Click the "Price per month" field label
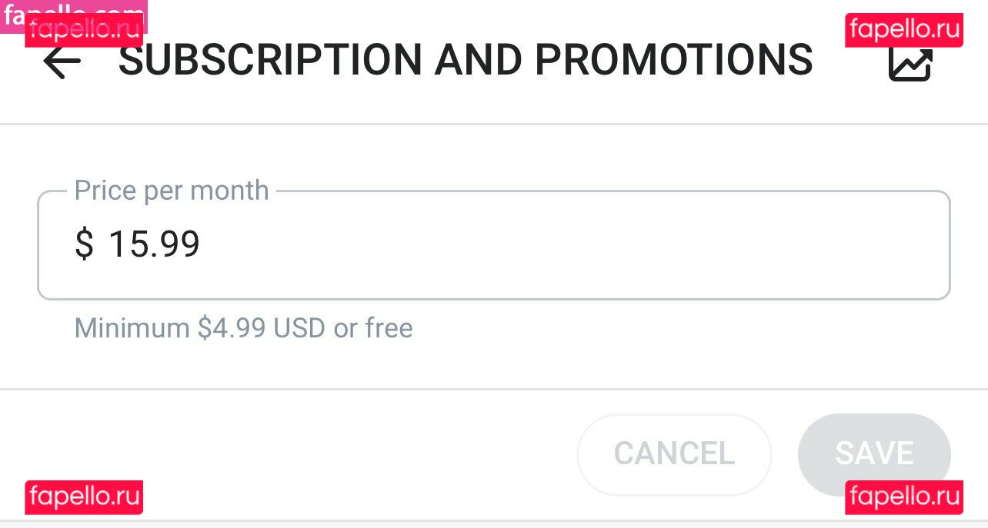Image resolution: width=988 pixels, height=528 pixels. (x=172, y=191)
